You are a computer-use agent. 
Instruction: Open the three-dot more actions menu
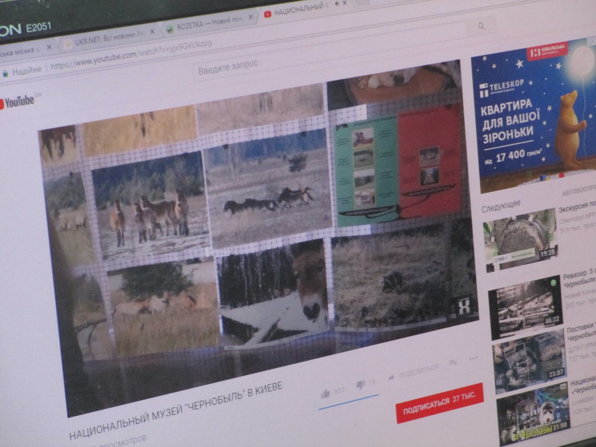tap(473, 358)
